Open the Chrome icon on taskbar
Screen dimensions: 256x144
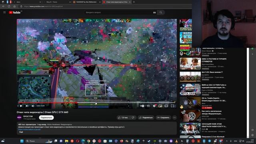coord(88,141)
